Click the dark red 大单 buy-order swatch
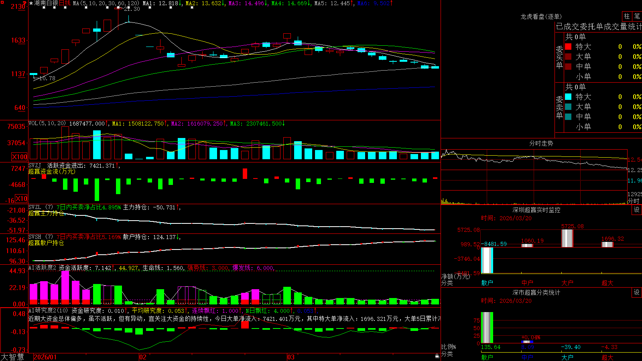642x361 pixels. tap(568, 57)
